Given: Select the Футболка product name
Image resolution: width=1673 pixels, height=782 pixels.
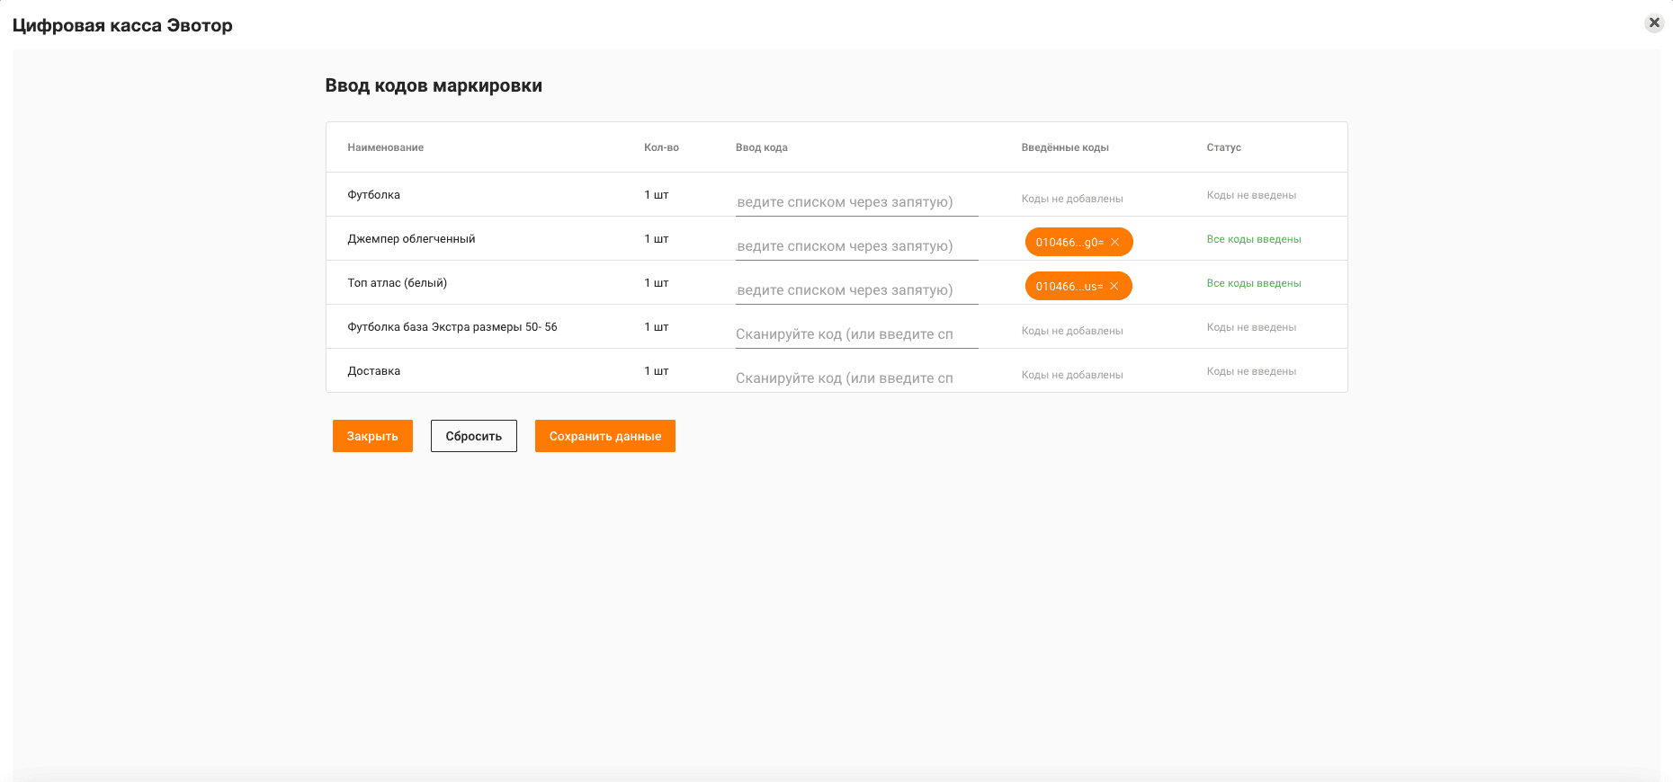Looking at the screenshot, I should 374,195.
